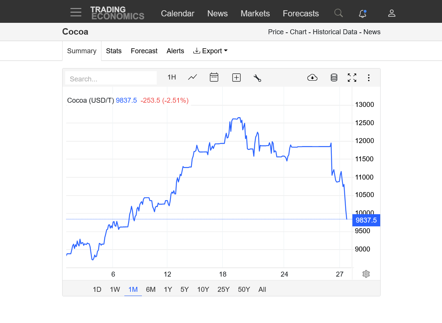This screenshot has width=442, height=323.
Task: Switch to the Forecast tab
Action: click(x=144, y=51)
